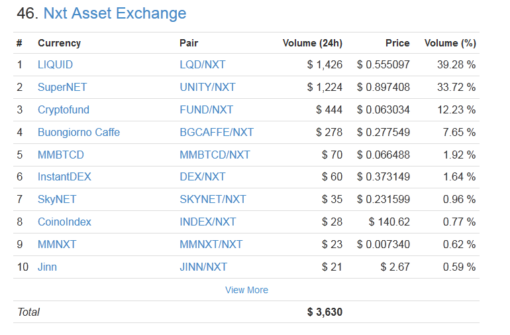Select the $ 35 volume value
This screenshot has width=510, height=335.
tap(332, 199)
